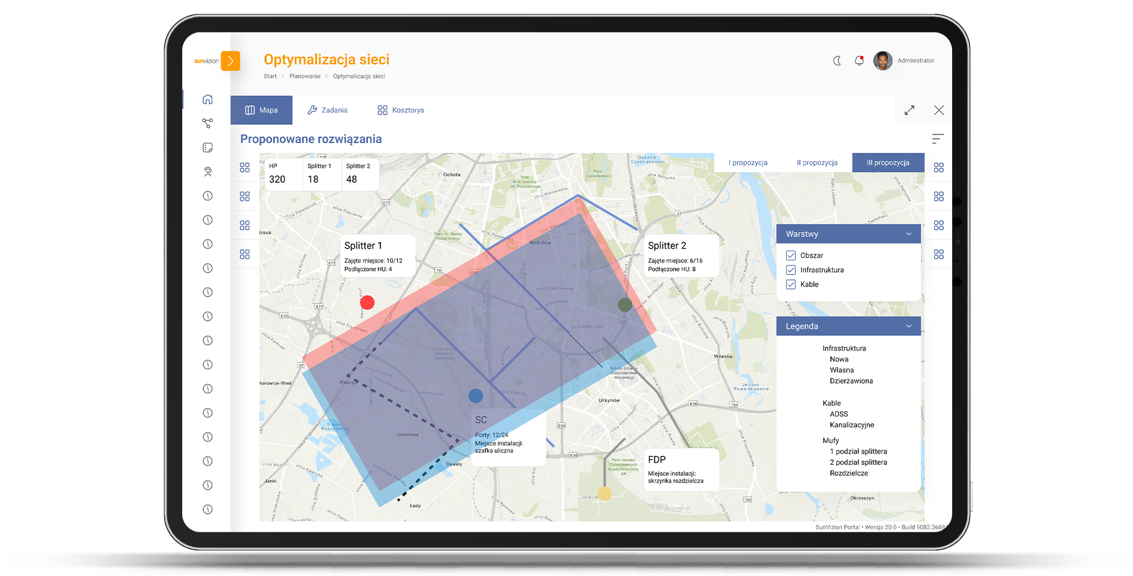Open the Kosztorys tab

pyautogui.click(x=400, y=110)
